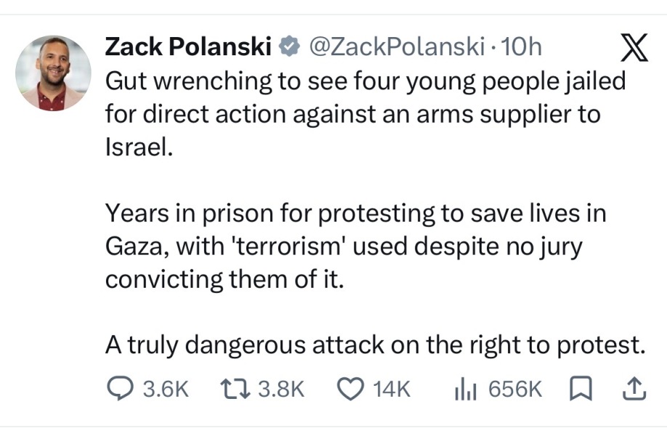The image size is (667, 436).
Task: Open Zack Polanski's profile photo
Action: click(53, 73)
